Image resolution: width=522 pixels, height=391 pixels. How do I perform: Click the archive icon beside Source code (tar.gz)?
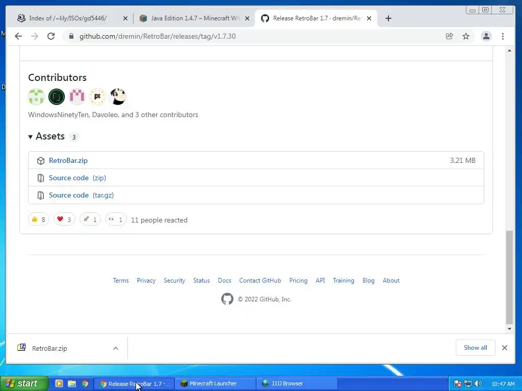(41, 195)
